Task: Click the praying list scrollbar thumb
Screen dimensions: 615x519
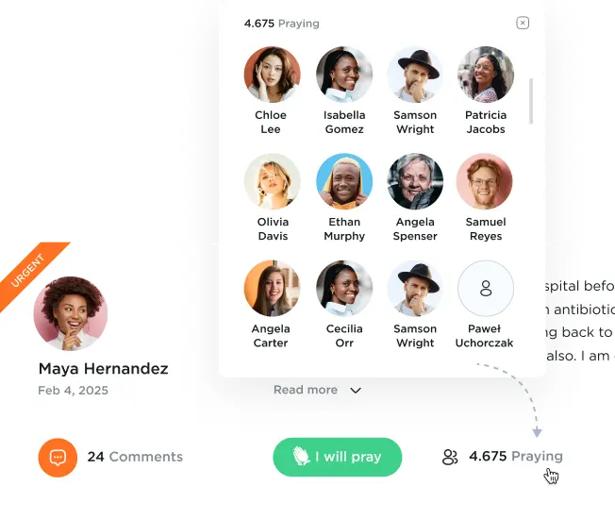Action: [531, 101]
